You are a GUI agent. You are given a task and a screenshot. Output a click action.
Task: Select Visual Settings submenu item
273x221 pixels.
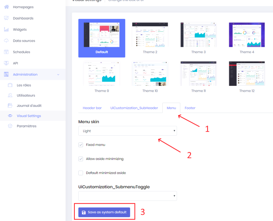point(29,116)
